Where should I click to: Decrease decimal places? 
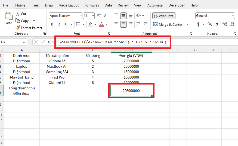(x=232, y=24)
